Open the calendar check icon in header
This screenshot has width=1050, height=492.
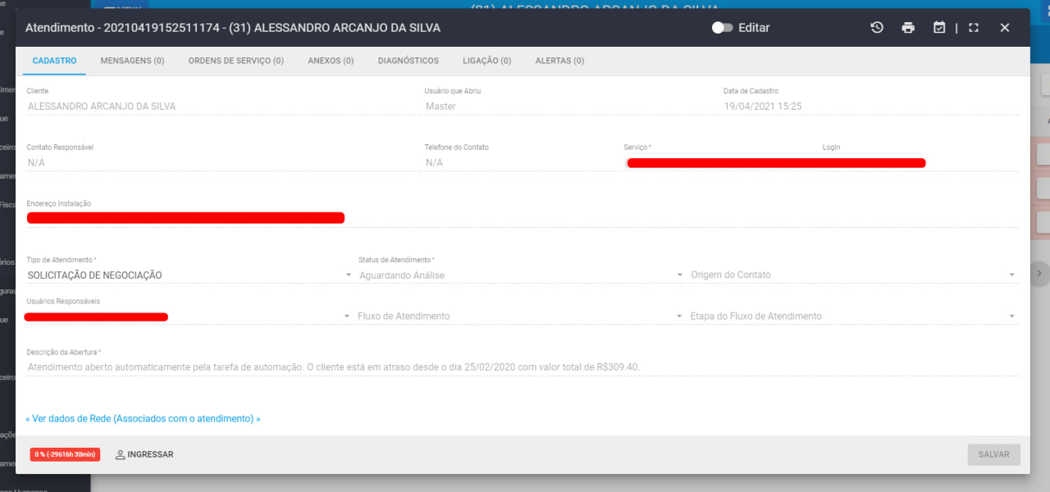tap(939, 28)
